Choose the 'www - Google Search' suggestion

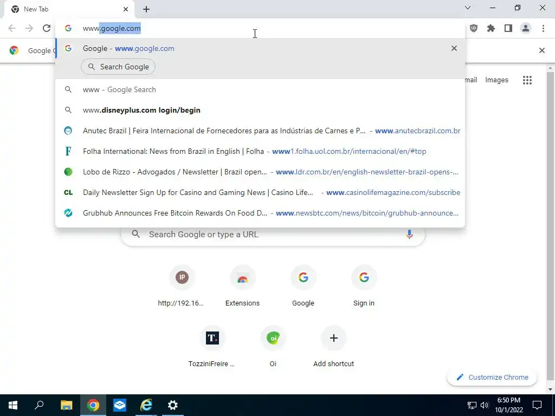(260, 89)
